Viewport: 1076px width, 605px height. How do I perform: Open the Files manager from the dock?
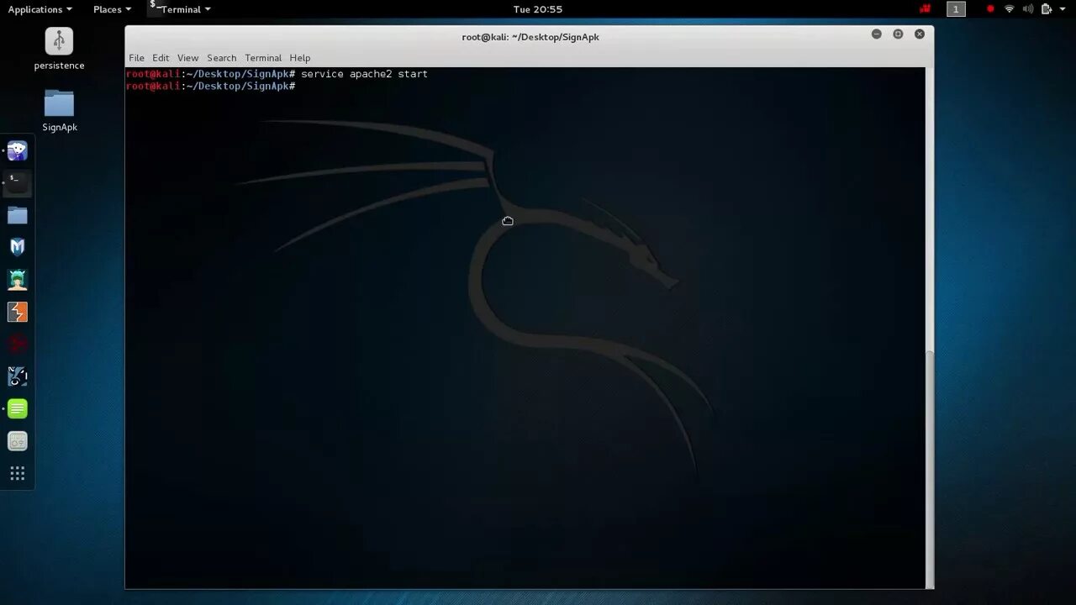(x=18, y=215)
